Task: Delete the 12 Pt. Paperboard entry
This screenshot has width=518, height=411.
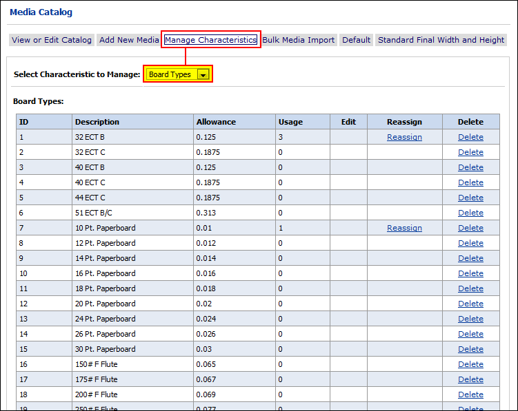Action: pos(470,243)
